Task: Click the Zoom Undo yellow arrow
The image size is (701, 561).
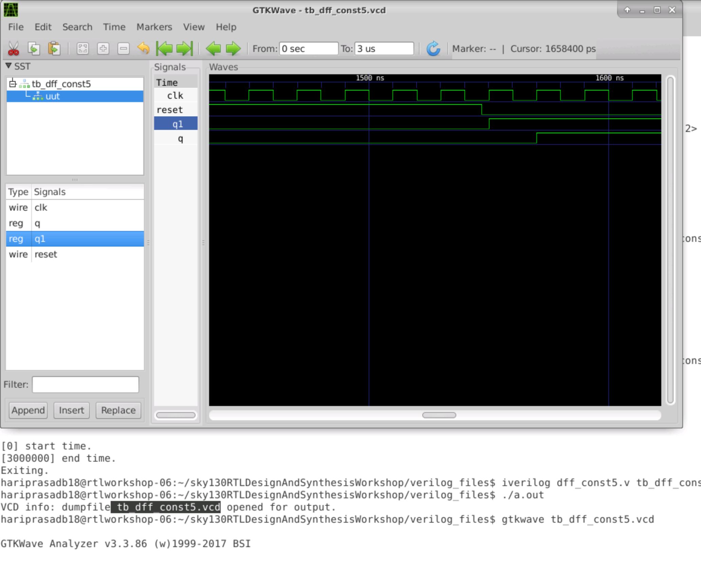Action: click(x=144, y=49)
